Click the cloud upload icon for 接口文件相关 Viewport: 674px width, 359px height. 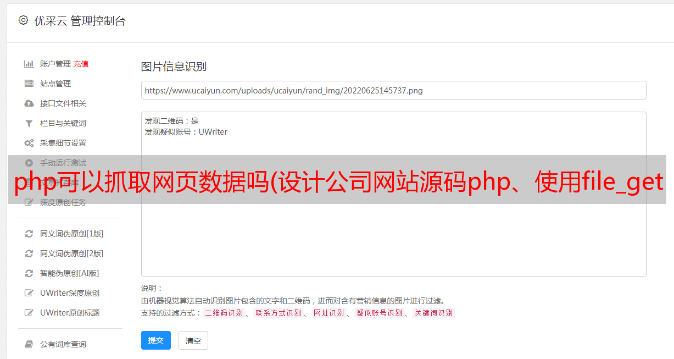(29, 103)
